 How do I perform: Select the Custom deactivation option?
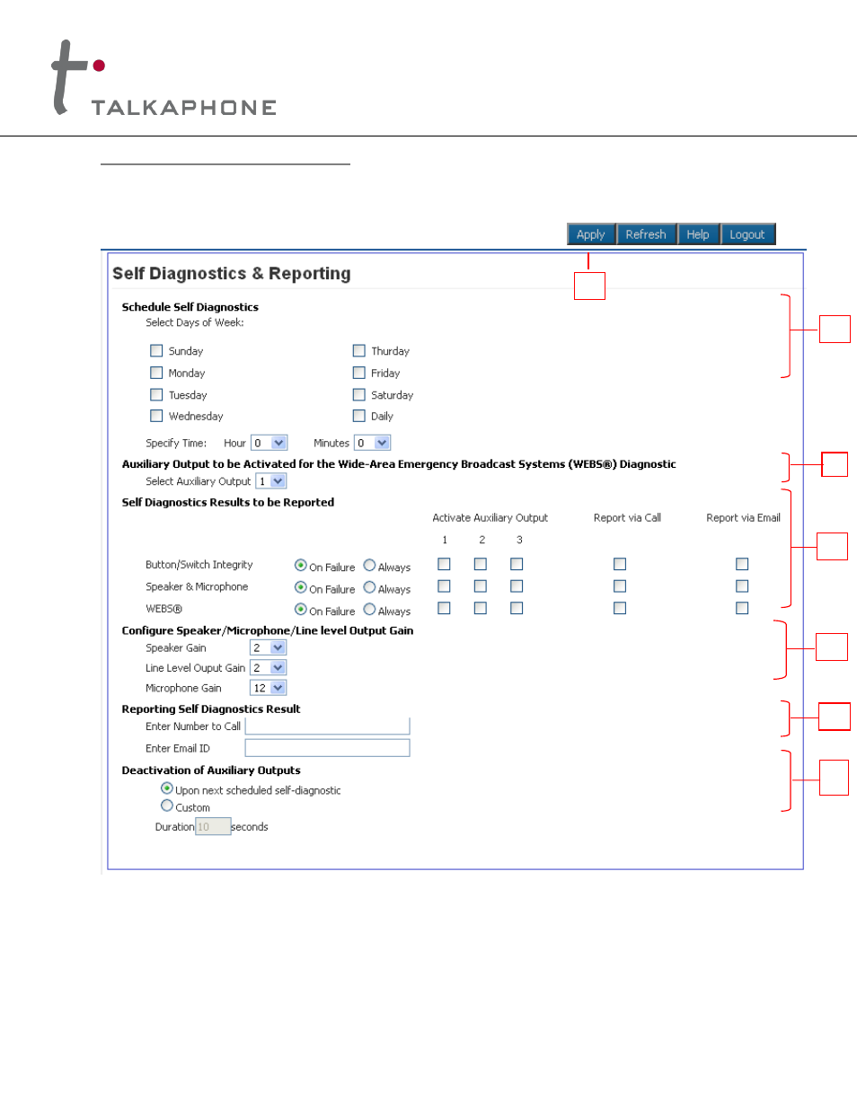point(167,805)
